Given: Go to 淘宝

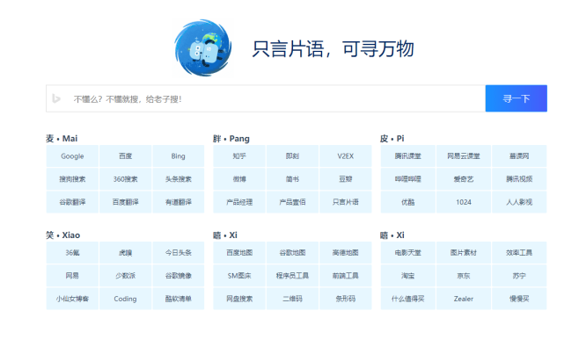Looking at the screenshot, I should [408, 276].
